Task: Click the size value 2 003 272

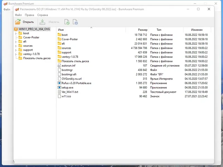Action: (x=141, y=74)
